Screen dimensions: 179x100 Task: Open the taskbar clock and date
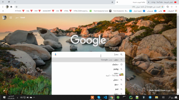(x=11, y=97)
